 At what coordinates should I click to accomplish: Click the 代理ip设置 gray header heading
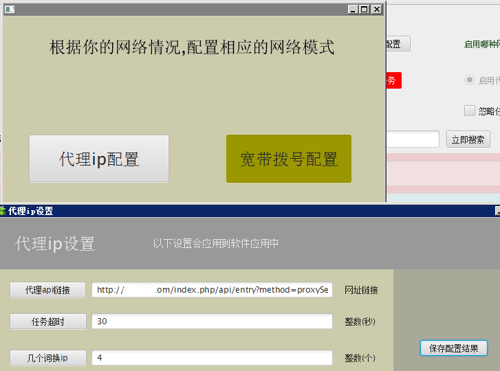[55, 244]
